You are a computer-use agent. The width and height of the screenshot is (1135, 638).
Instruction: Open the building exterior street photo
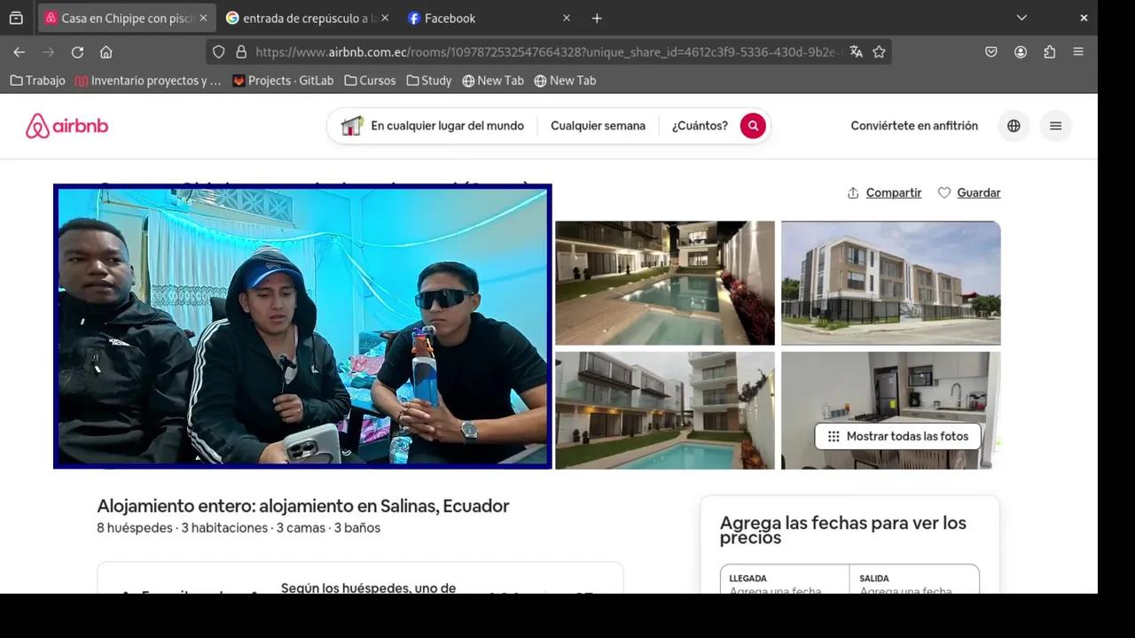tap(891, 283)
